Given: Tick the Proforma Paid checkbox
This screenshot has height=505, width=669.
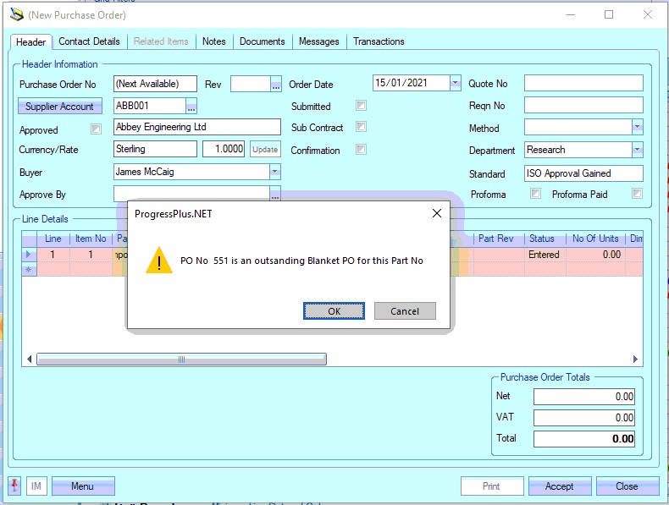Looking at the screenshot, I should pyautogui.click(x=637, y=194).
